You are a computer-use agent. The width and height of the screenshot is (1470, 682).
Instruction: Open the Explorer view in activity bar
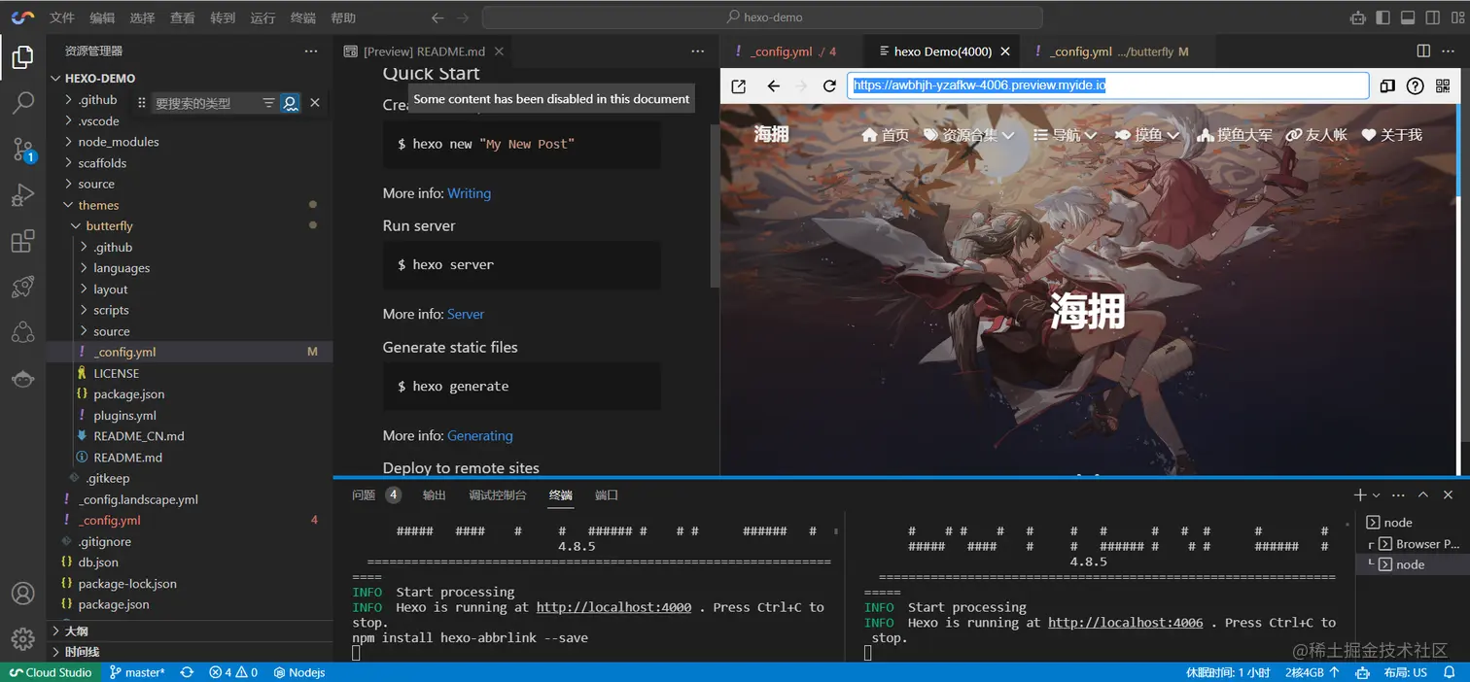click(22, 58)
